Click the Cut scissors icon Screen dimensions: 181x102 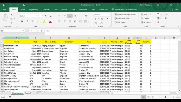click(x=12, y=14)
